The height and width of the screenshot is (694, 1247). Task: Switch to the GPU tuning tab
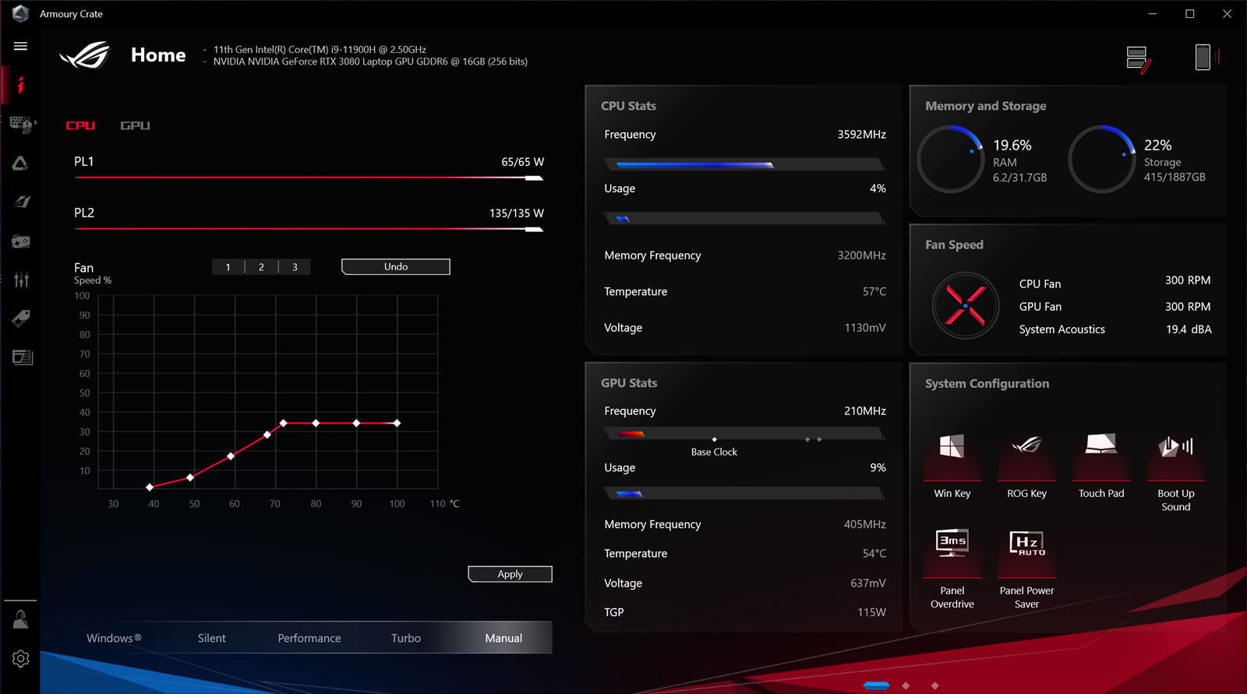[135, 125]
